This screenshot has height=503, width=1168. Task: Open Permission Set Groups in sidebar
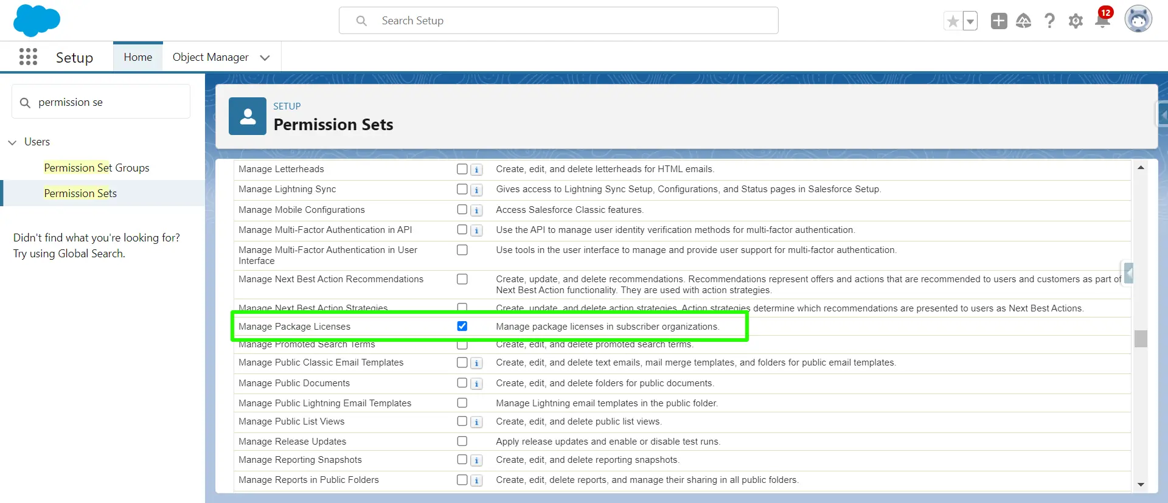tap(97, 168)
